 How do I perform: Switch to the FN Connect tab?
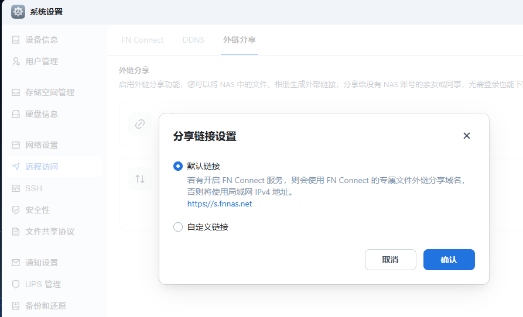[x=142, y=40]
